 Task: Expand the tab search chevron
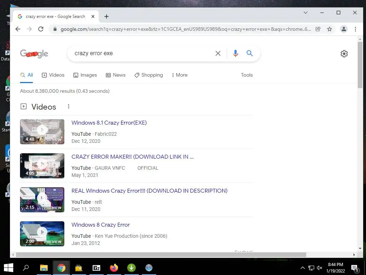305,13
